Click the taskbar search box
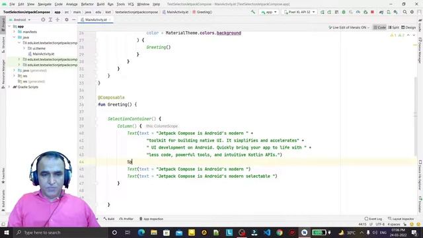 click(x=60, y=232)
